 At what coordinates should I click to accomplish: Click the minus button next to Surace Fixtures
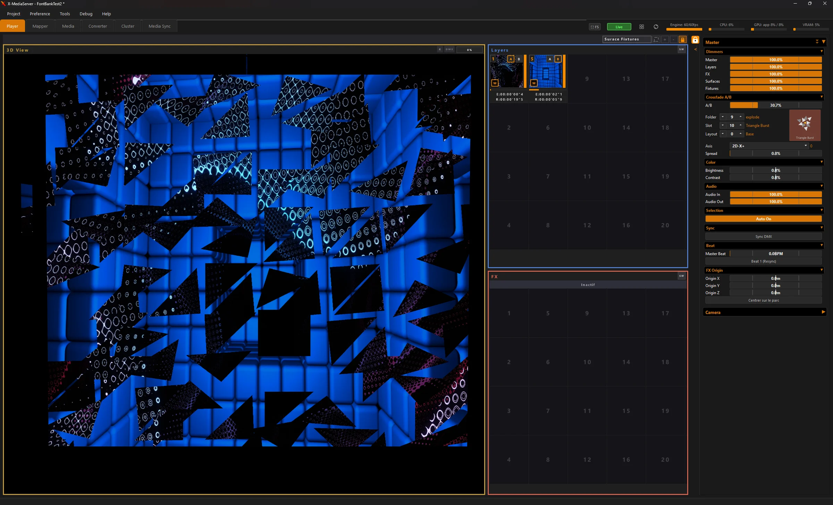[x=674, y=40]
